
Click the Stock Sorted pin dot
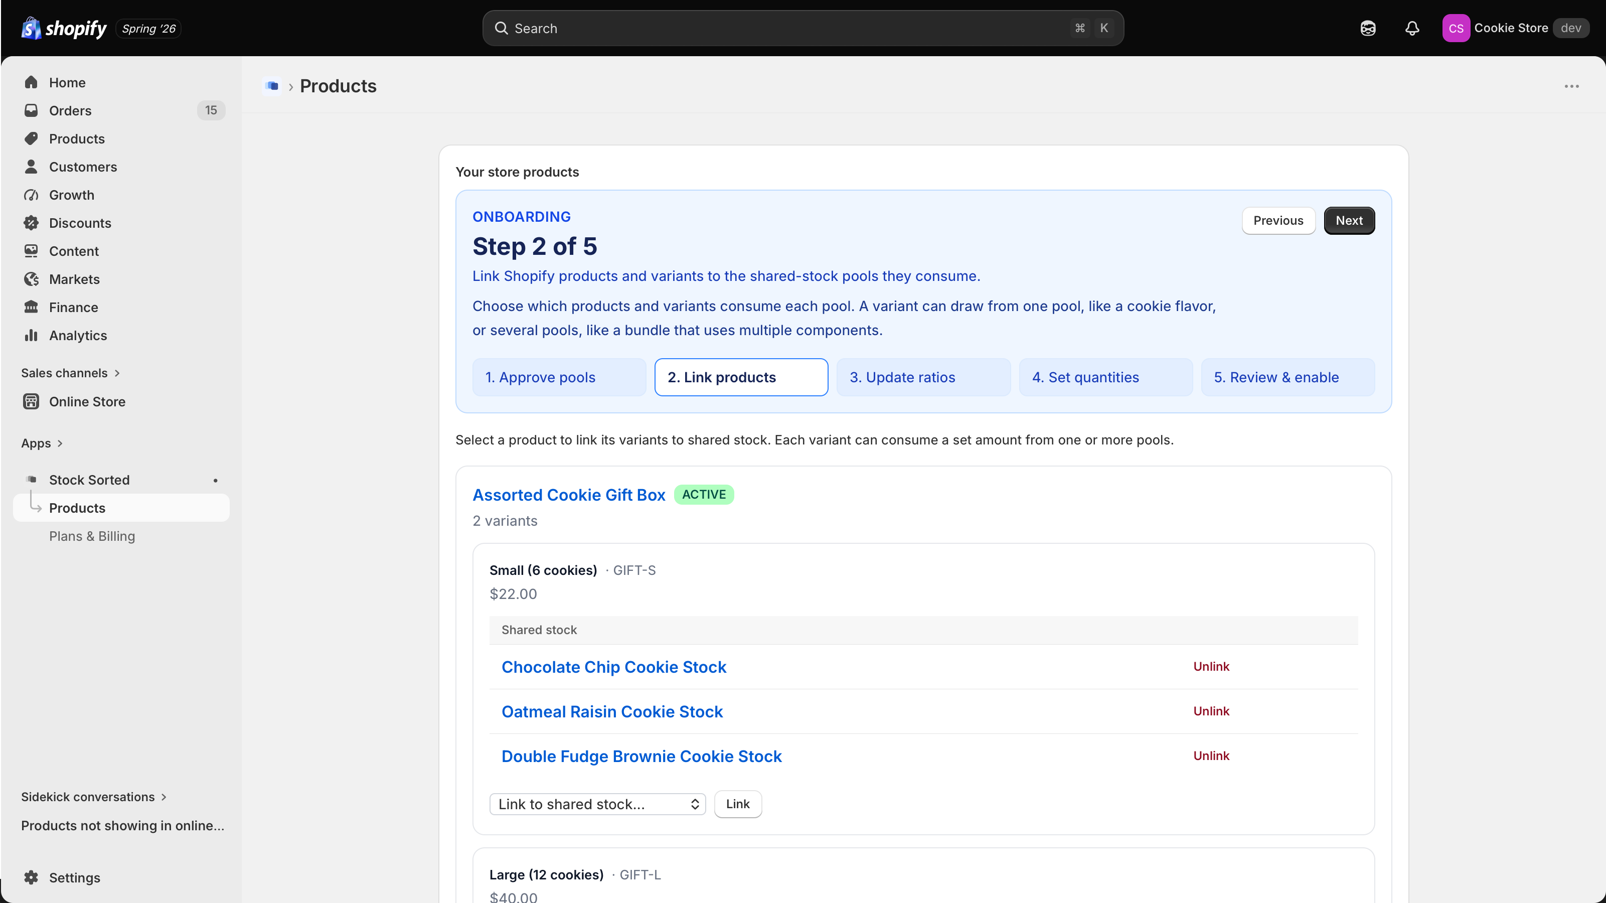216,480
